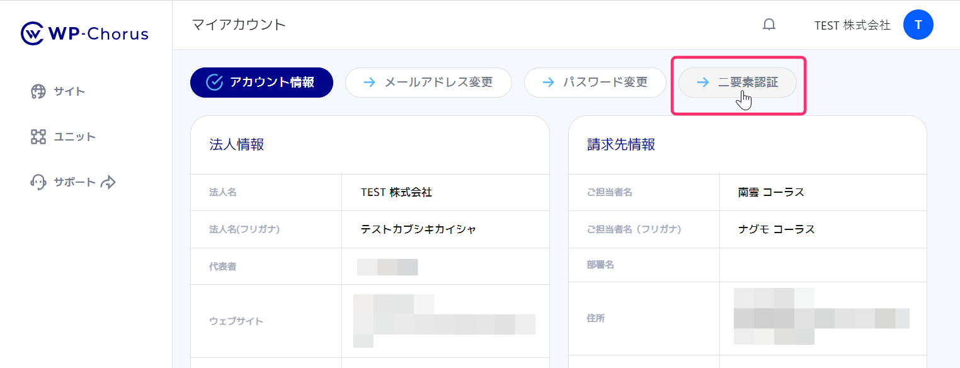Screen dimensions: 960x368
Task: Click the contact name 南雲 コーラス
Action: (x=771, y=192)
